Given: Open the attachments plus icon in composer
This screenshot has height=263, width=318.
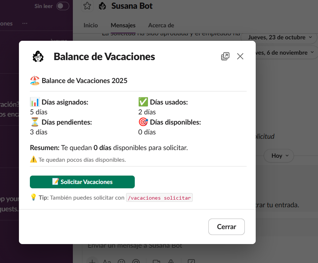Looking at the screenshot, I should (x=92, y=261).
